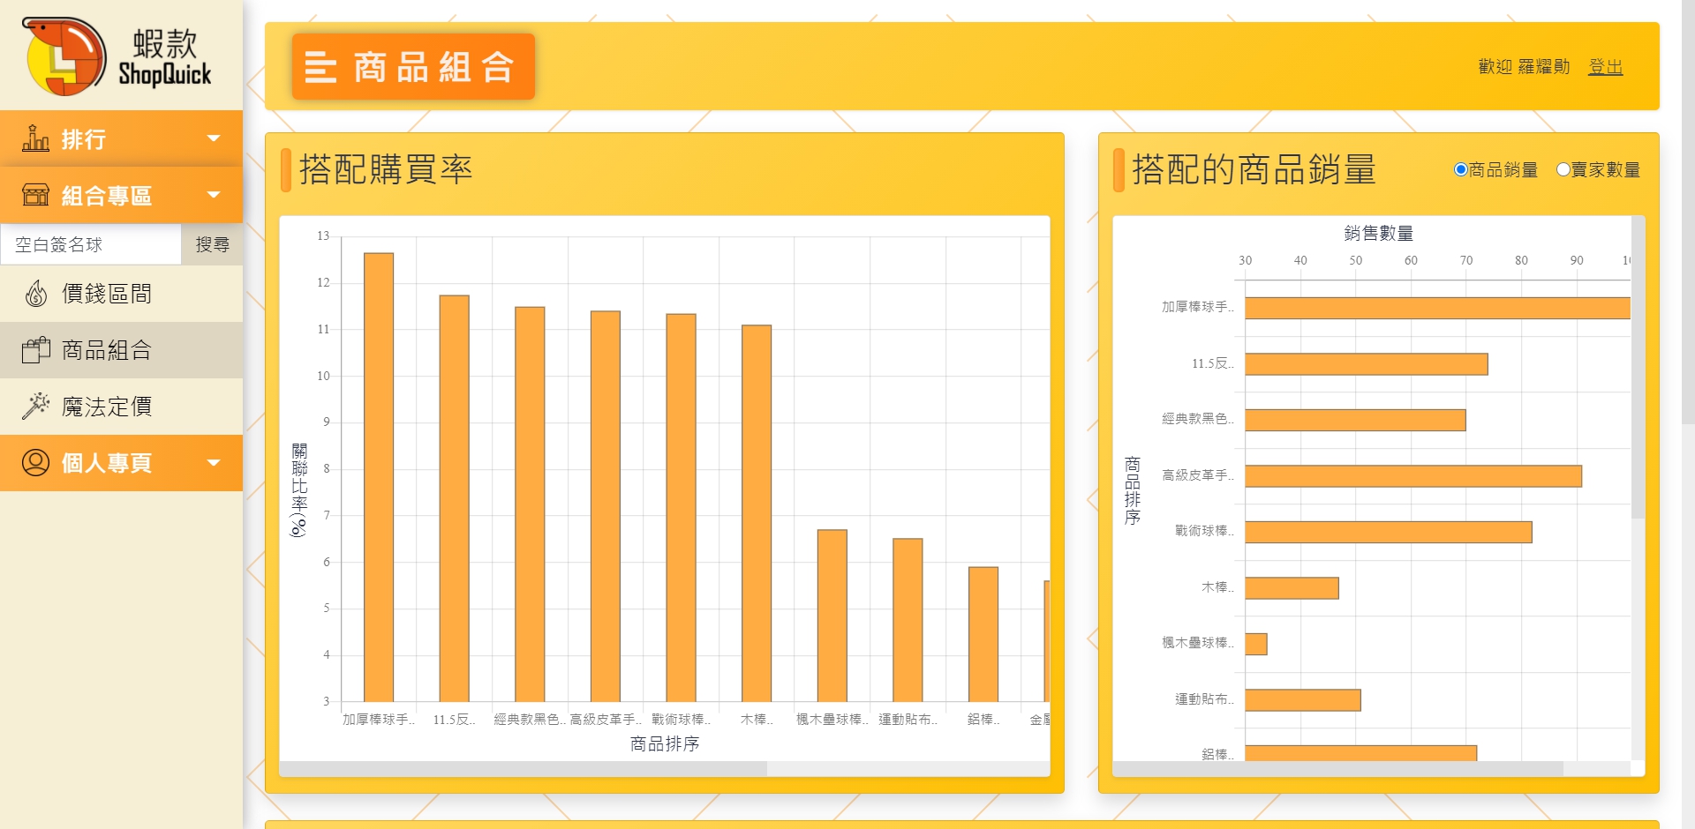Viewport: 1695px width, 829px height.
Task: Open the 魔法定價 menu item
Action: coord(107,407)
